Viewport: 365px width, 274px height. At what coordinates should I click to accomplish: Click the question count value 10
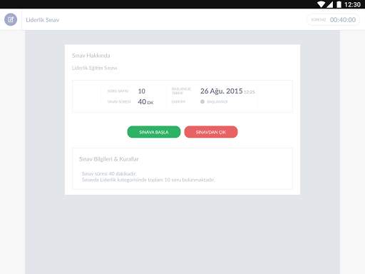142,91
